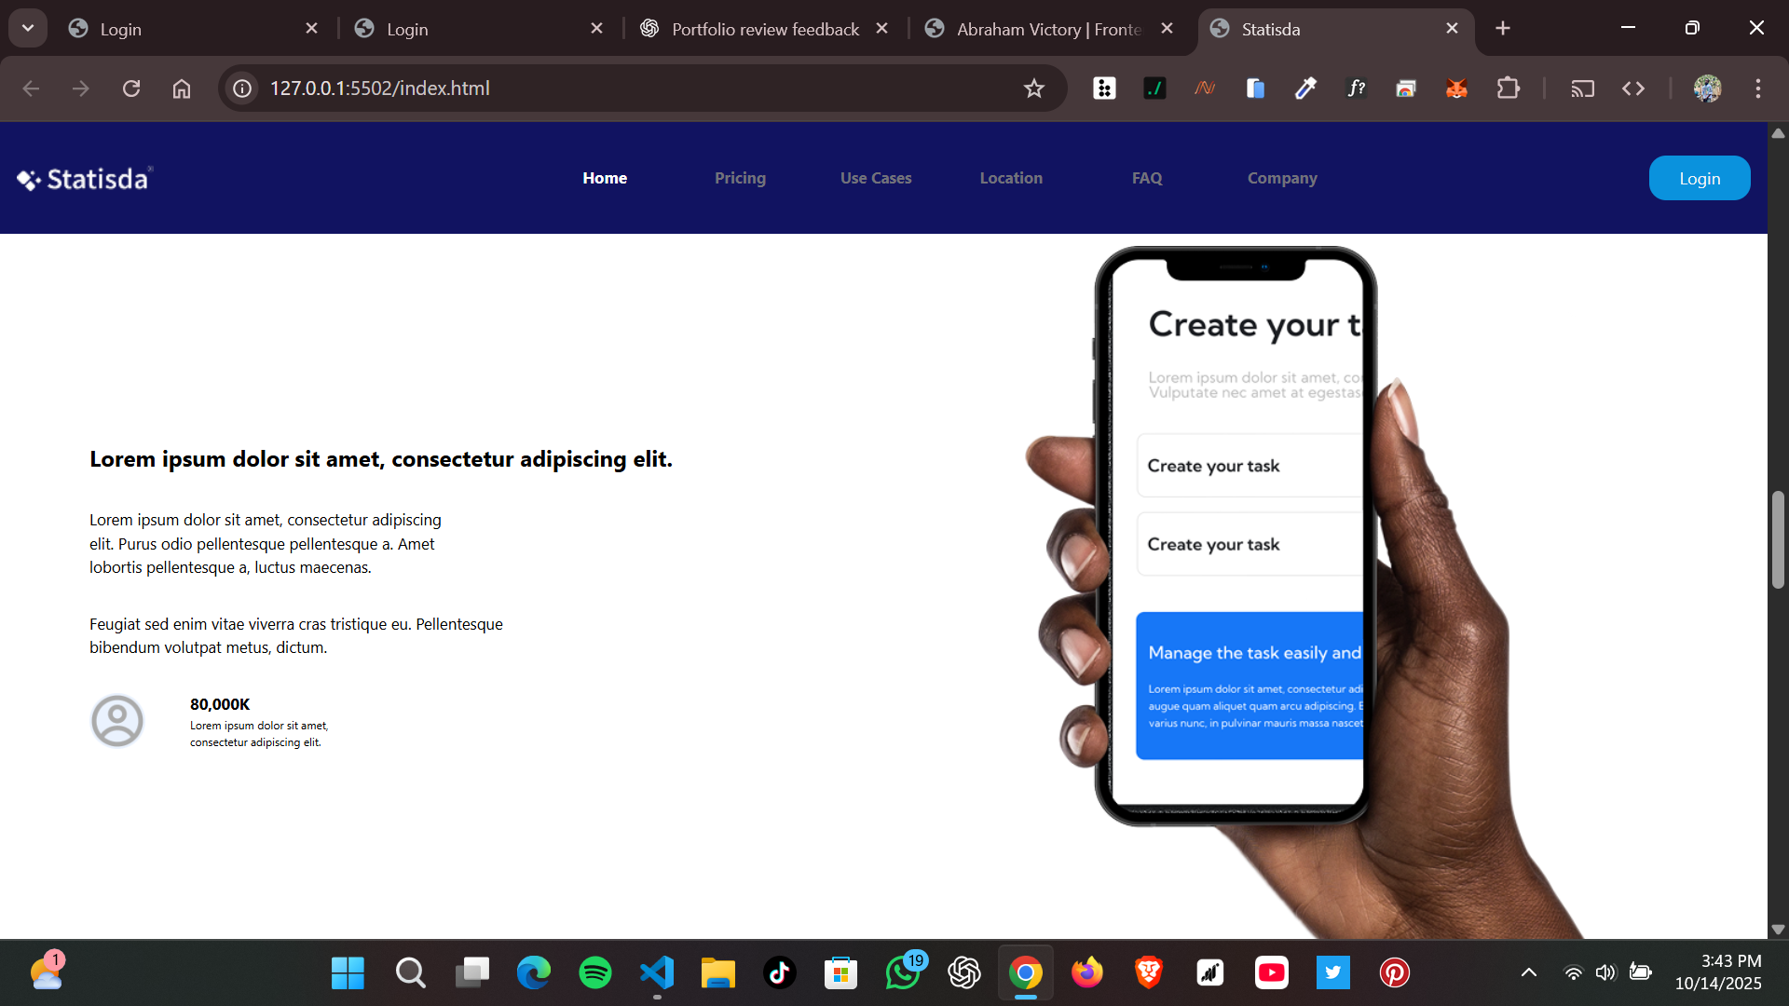Open the Chrome three-dot menu
The width and height of the screenshot is (1789, 1006).
[x=1758, y=88]
